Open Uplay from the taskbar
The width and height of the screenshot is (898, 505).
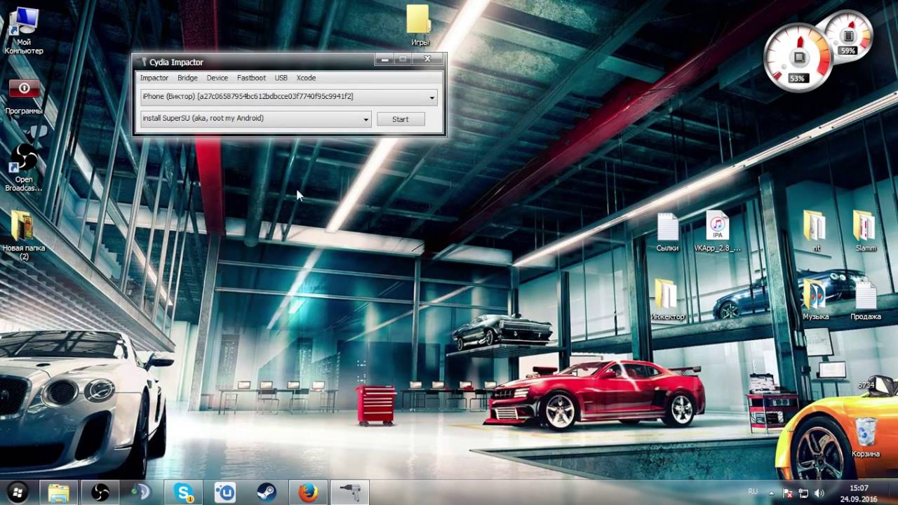225,493
